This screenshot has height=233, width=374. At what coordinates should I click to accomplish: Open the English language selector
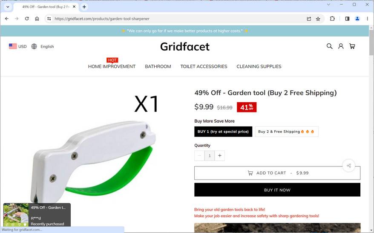point(43,46)
